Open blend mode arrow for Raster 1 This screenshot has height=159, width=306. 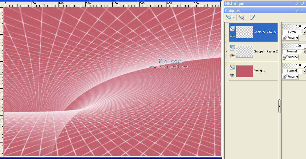[x=304, y=71]
